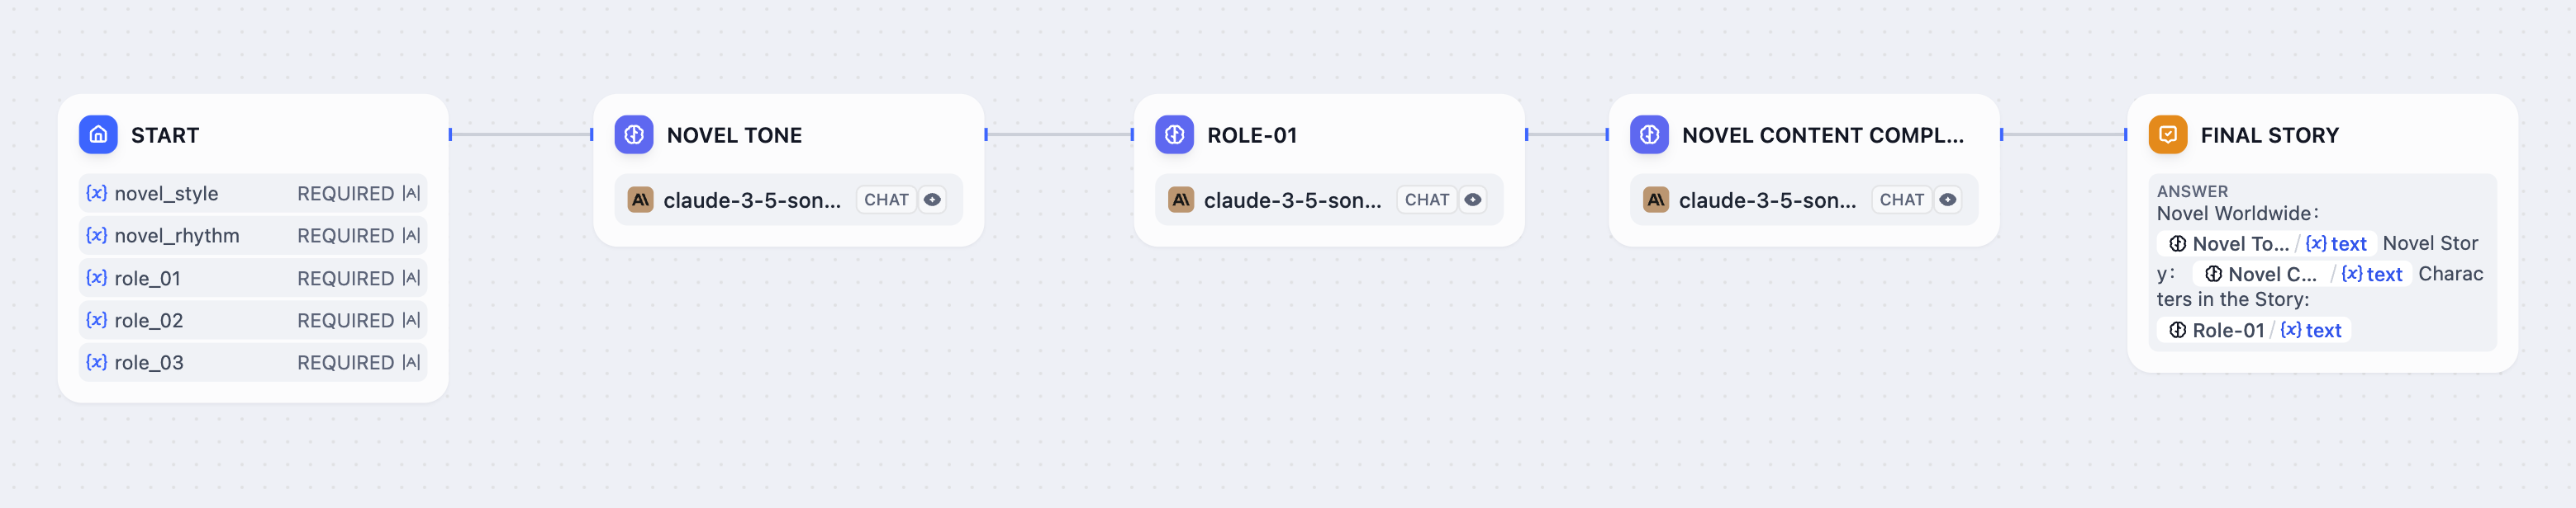Toggle the eye icon in ROLE-01 node
This screenshot has width=2576, height=508.
pyautogui.click(x=1473, y=200)
